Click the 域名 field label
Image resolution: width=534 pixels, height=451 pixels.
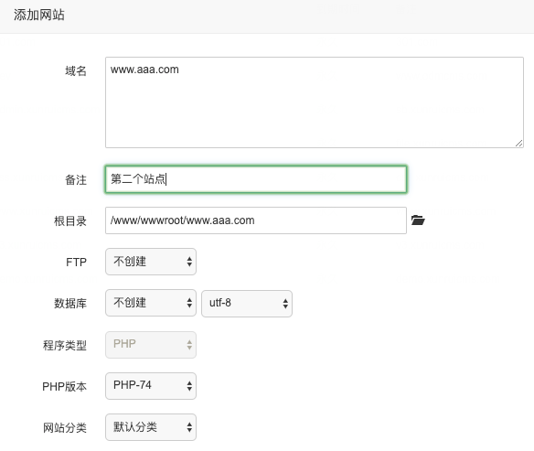[76, 70]
